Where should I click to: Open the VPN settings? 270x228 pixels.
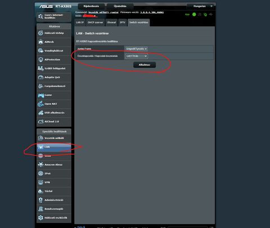point(54,182)
